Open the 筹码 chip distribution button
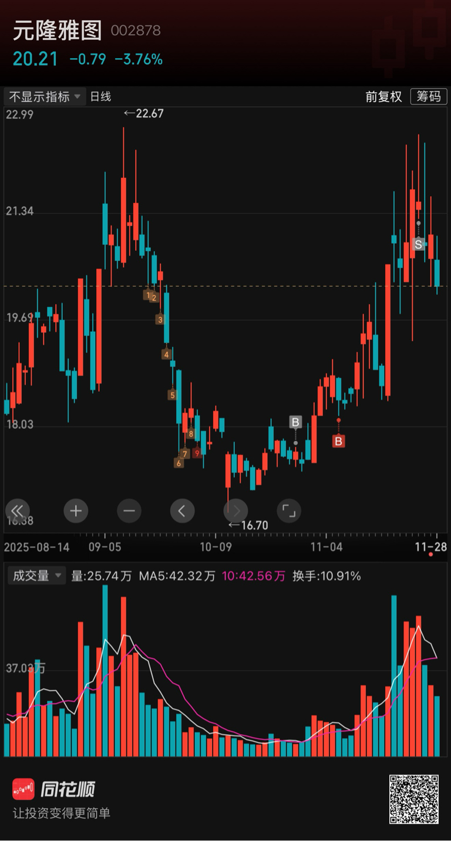451x841 pixels. [429, 96]
